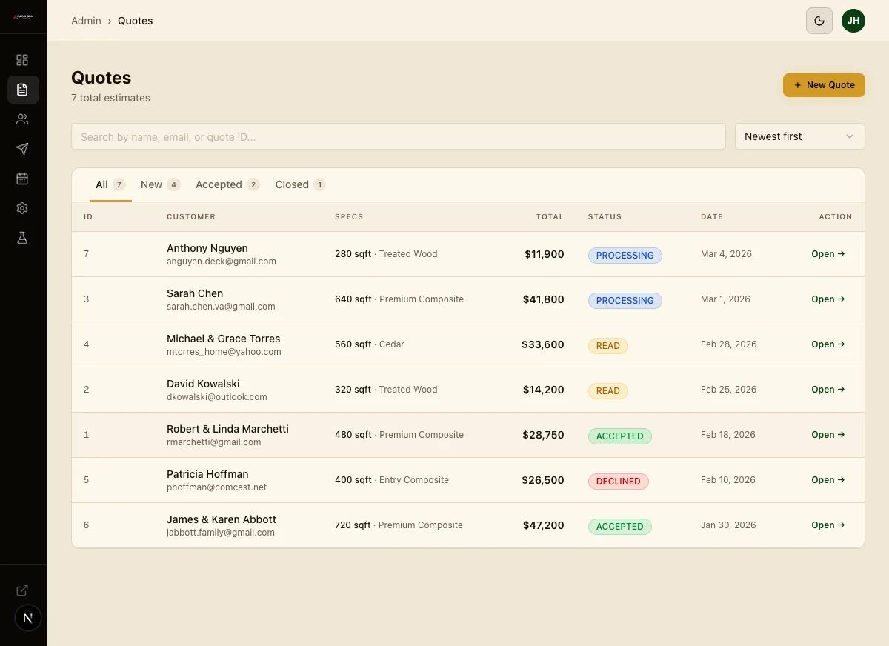Open the JH user avatar menu
This screenshot has height=646, width=889.
click(853, 21)
